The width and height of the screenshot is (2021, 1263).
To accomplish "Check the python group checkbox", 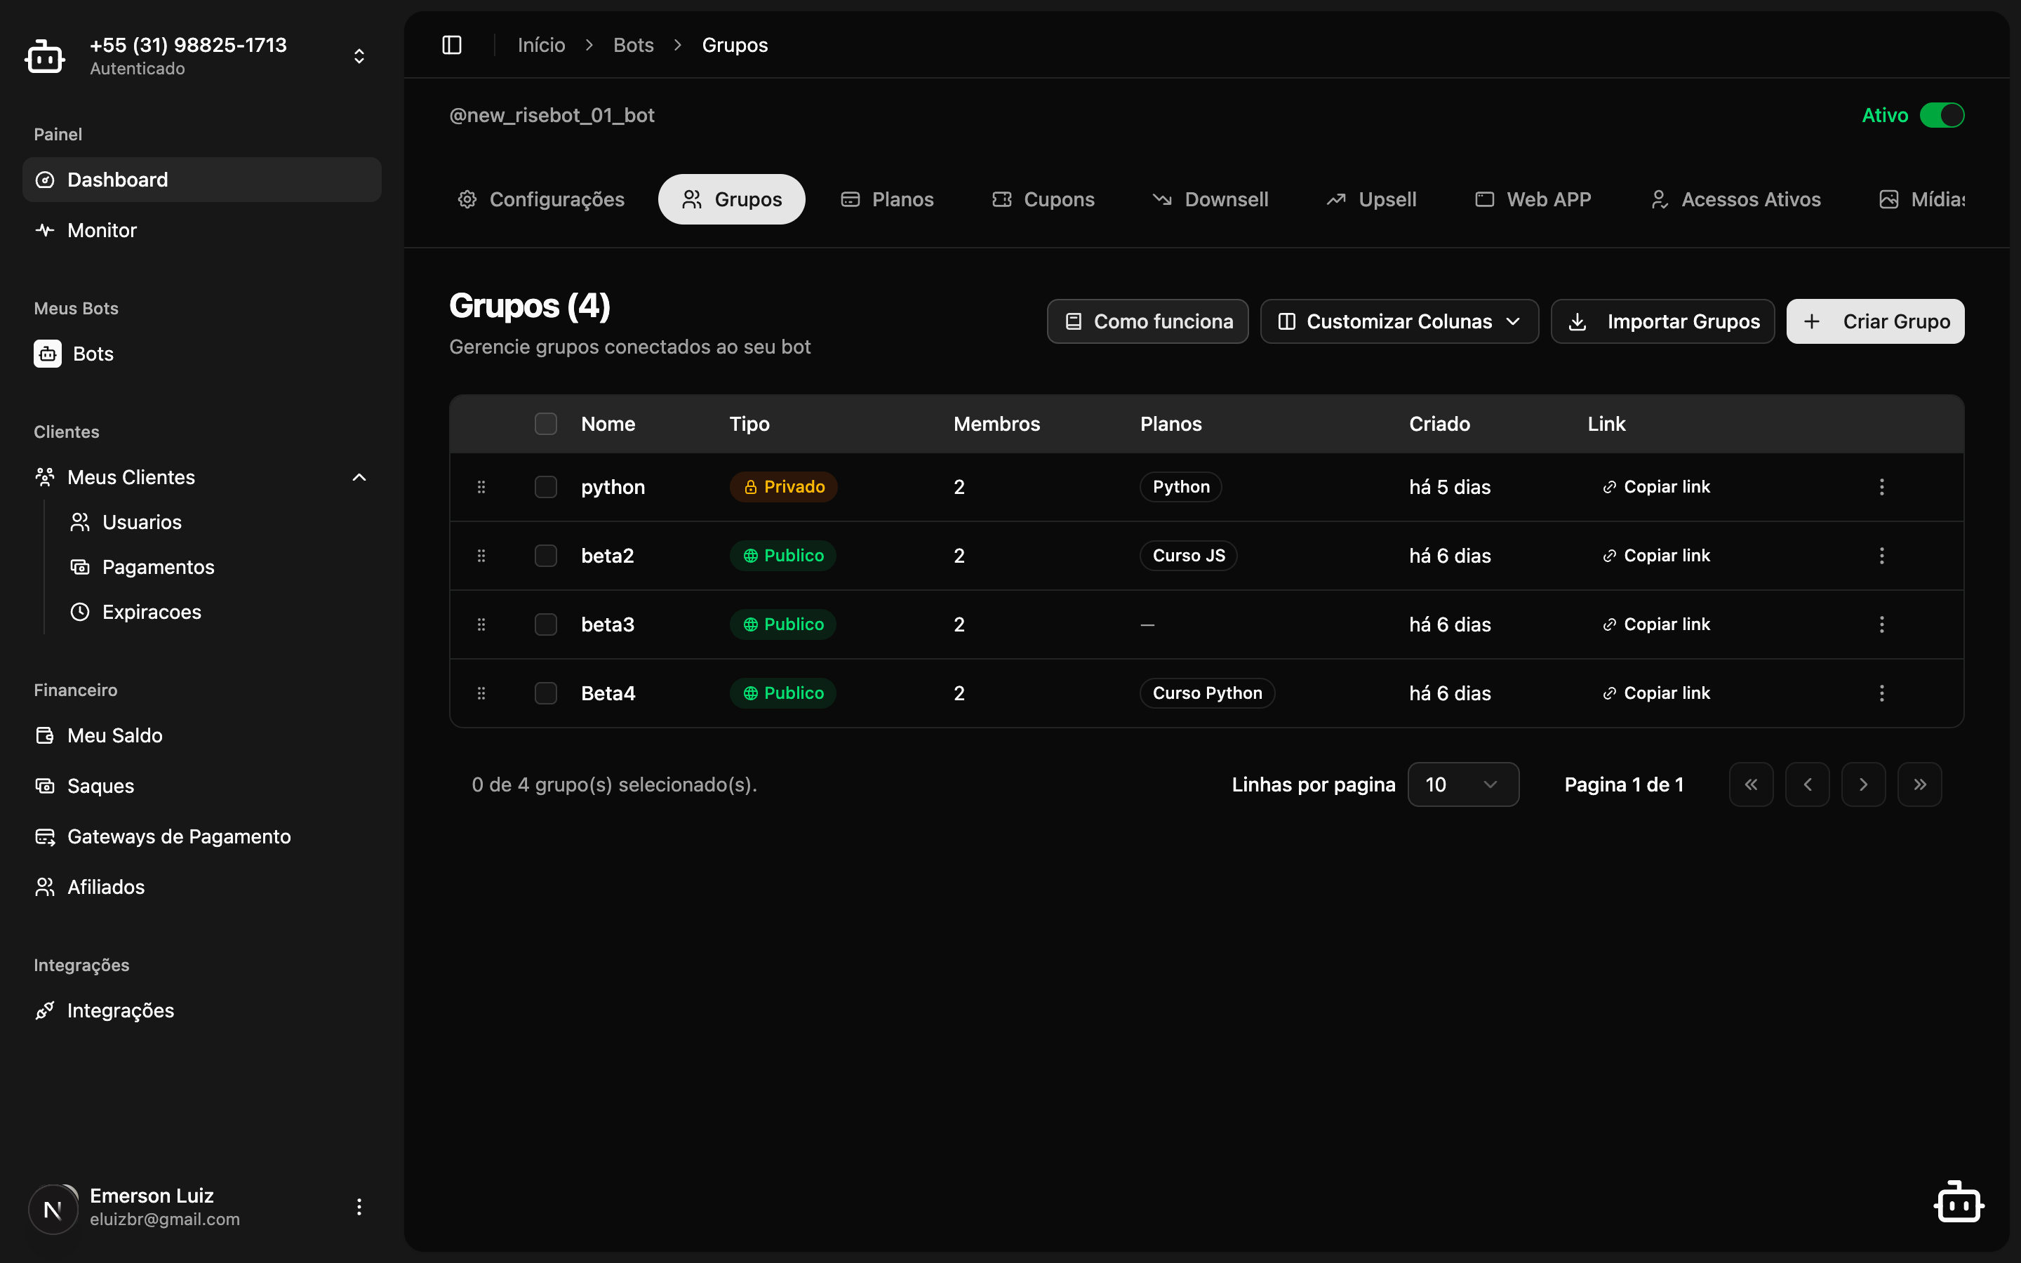I will pos(546,487).
